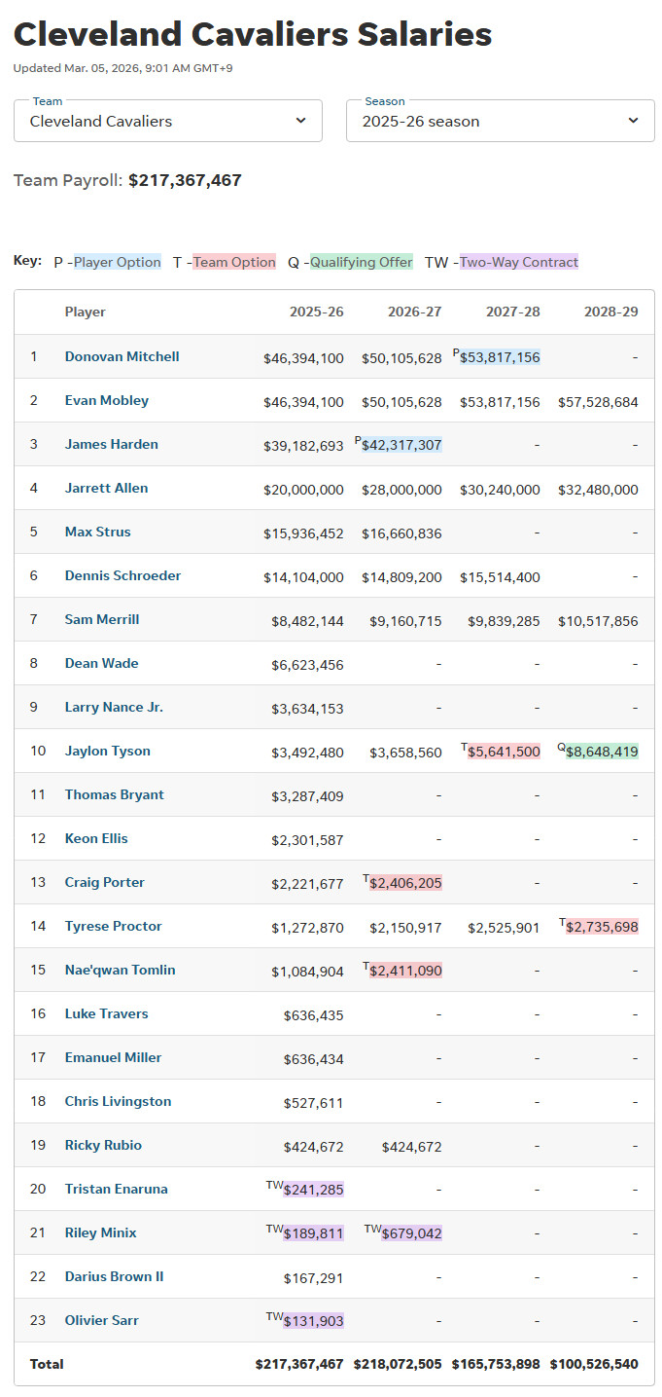
Task: Click the James Harden link
Action: [x=111, y=444]
